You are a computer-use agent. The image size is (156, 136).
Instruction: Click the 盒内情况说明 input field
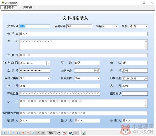83,113
